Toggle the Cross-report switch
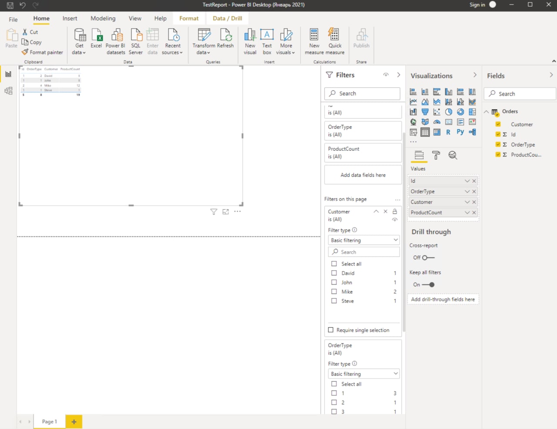557x429 pixels. tap(428, 258)
